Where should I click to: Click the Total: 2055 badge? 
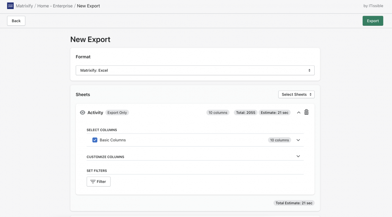(x=245, y=112)
